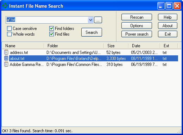Screen dimensions: 183x135
Task: Click the 52 bytes size cell
Action: [113, 53]
